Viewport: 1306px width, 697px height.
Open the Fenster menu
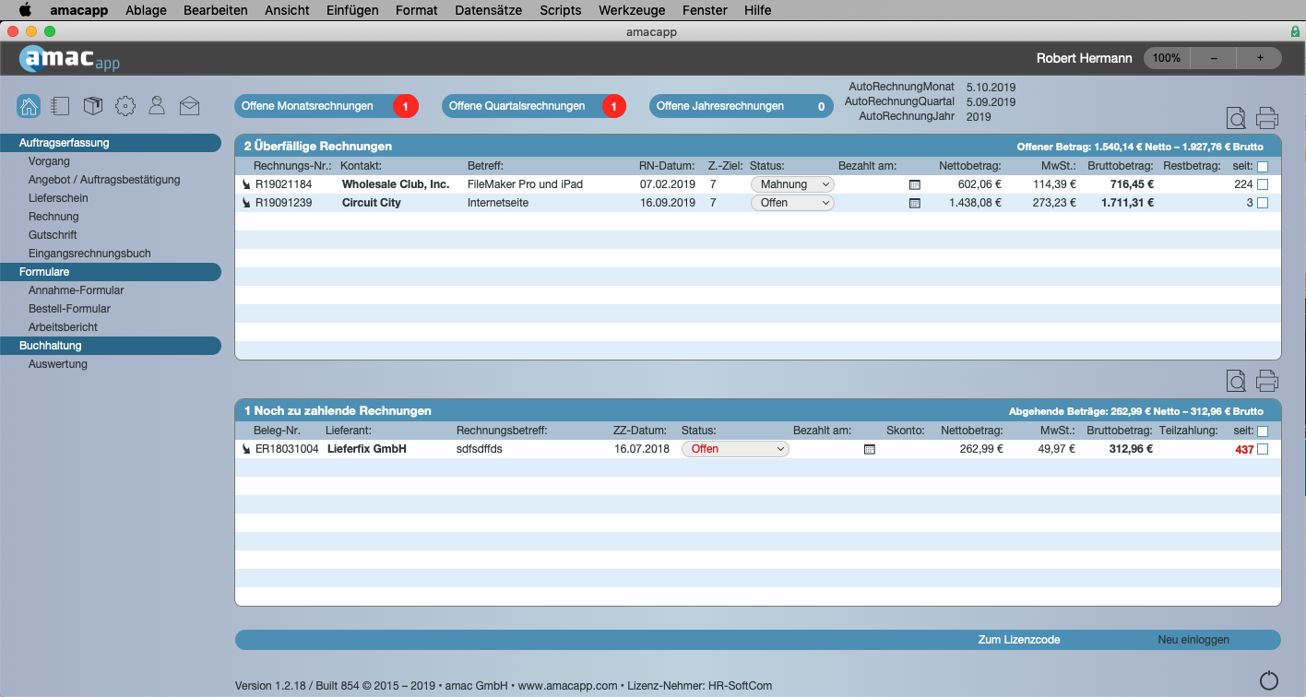click(x=705, y=10)
